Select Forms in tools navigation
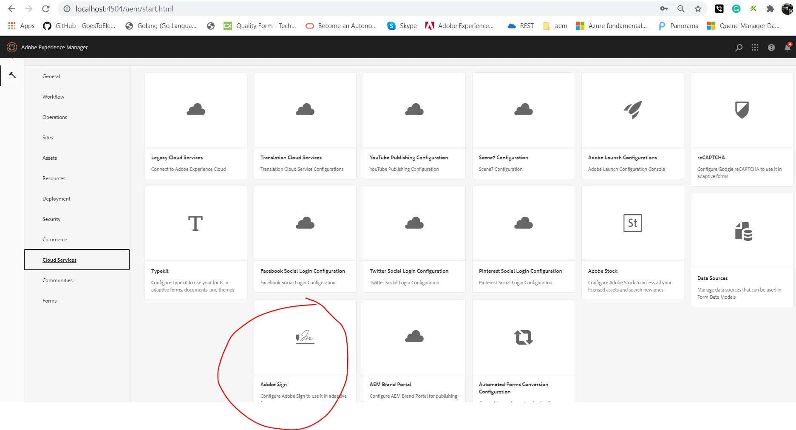Image resolution: width=796 pixels, height=430 pixels. (49, 301)
